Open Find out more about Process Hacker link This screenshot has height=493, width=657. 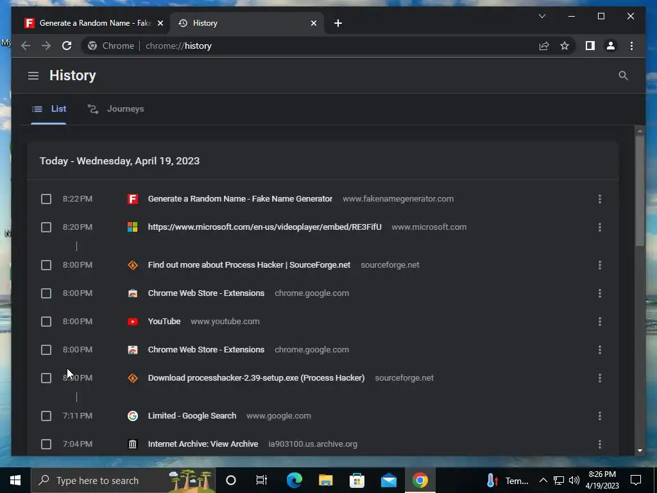249,265
